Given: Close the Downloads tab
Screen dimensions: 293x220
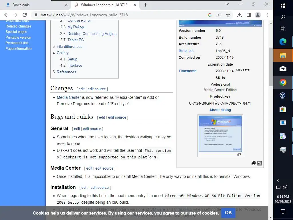Looking at the screenshot, I should 66,5.
